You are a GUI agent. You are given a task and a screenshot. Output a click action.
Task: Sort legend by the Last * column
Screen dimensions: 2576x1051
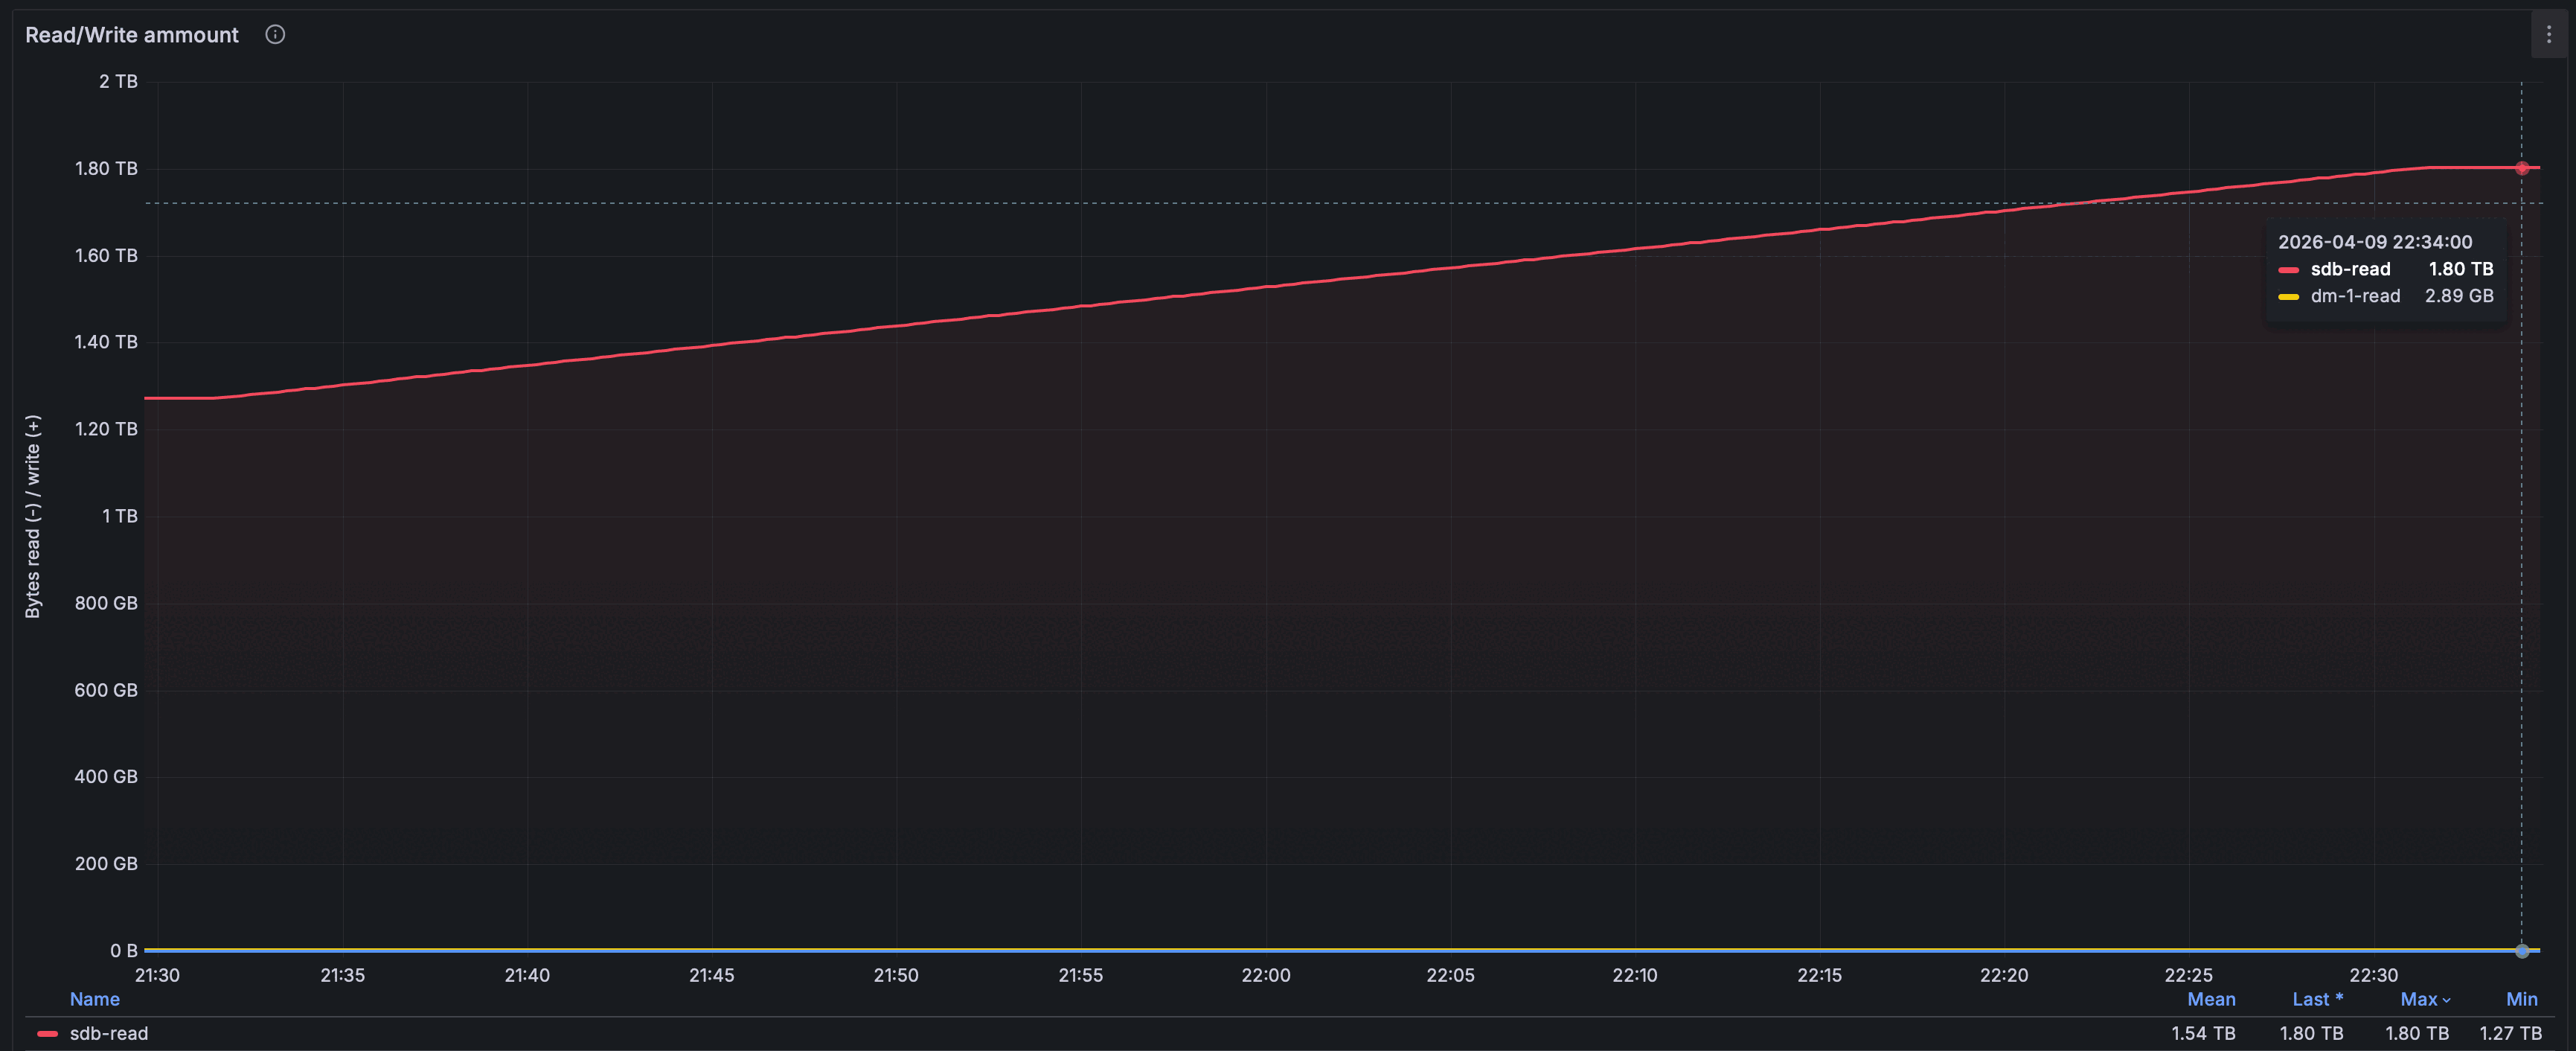(x=2316, y=999)
